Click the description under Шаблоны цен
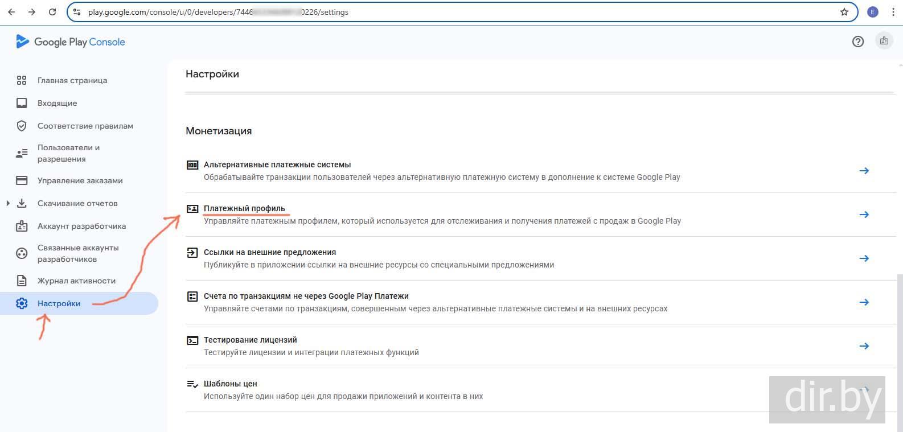The width and height of the screenshot is (903, 432). click(x=343, y=396)
